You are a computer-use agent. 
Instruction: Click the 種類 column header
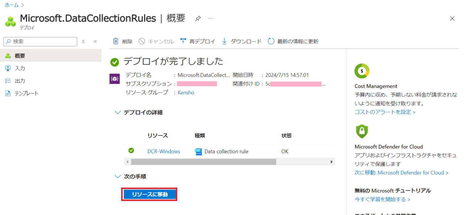pos(200,136)
